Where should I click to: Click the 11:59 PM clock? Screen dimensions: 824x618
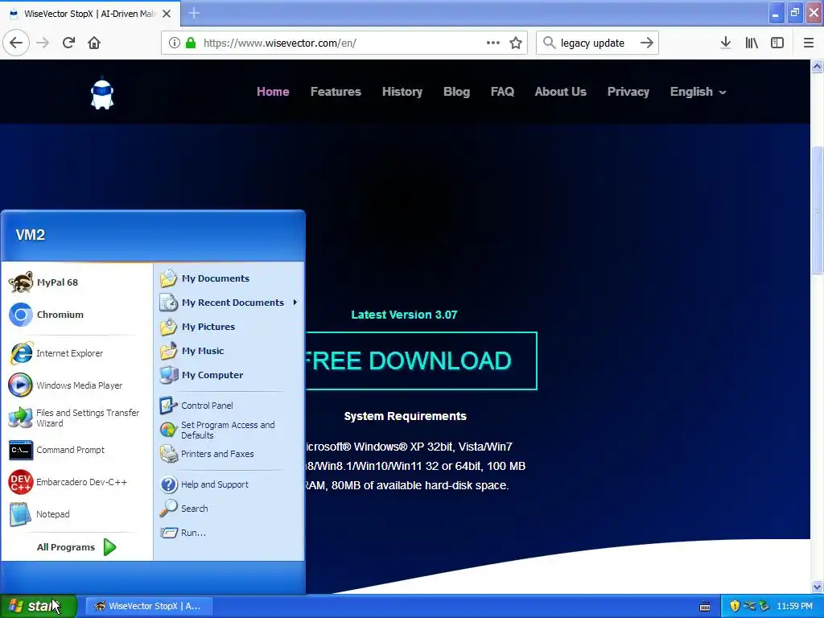coord(794,606)
